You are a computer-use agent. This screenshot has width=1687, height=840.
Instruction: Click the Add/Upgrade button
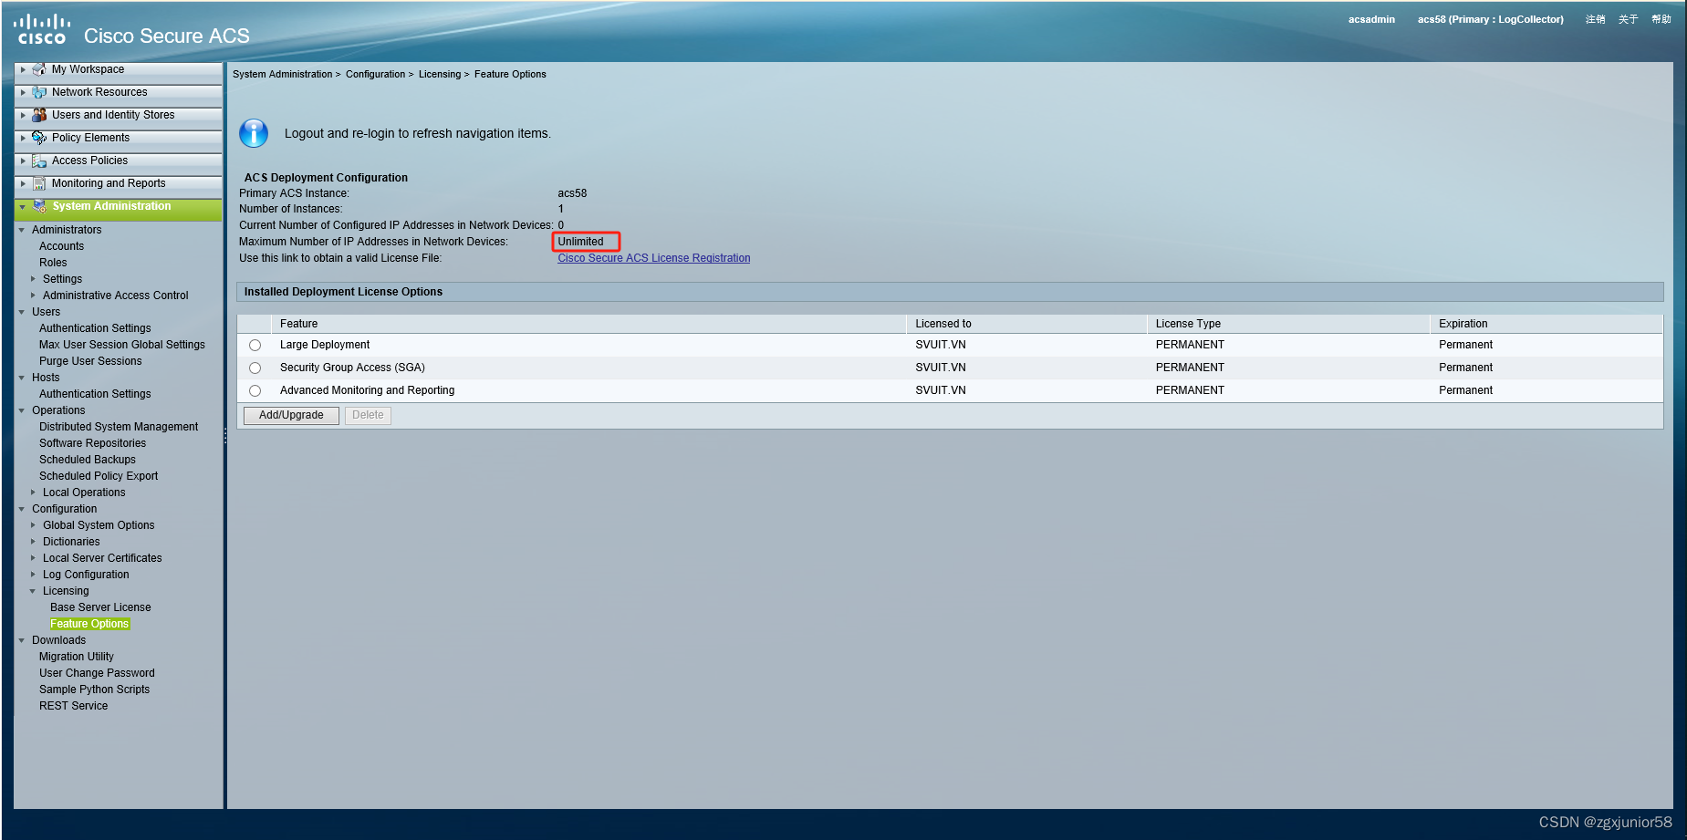[291, 415]
